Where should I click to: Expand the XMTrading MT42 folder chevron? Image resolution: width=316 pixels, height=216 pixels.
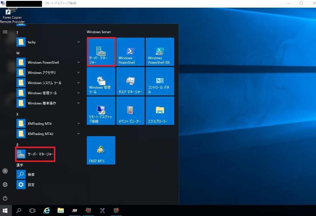(x=79, y=134)
